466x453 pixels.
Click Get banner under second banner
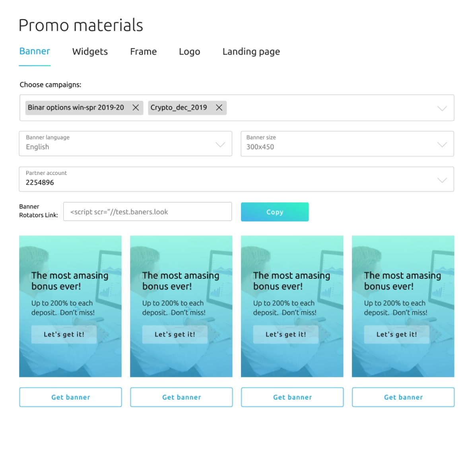pyautogui.click(x=181, y=397)
